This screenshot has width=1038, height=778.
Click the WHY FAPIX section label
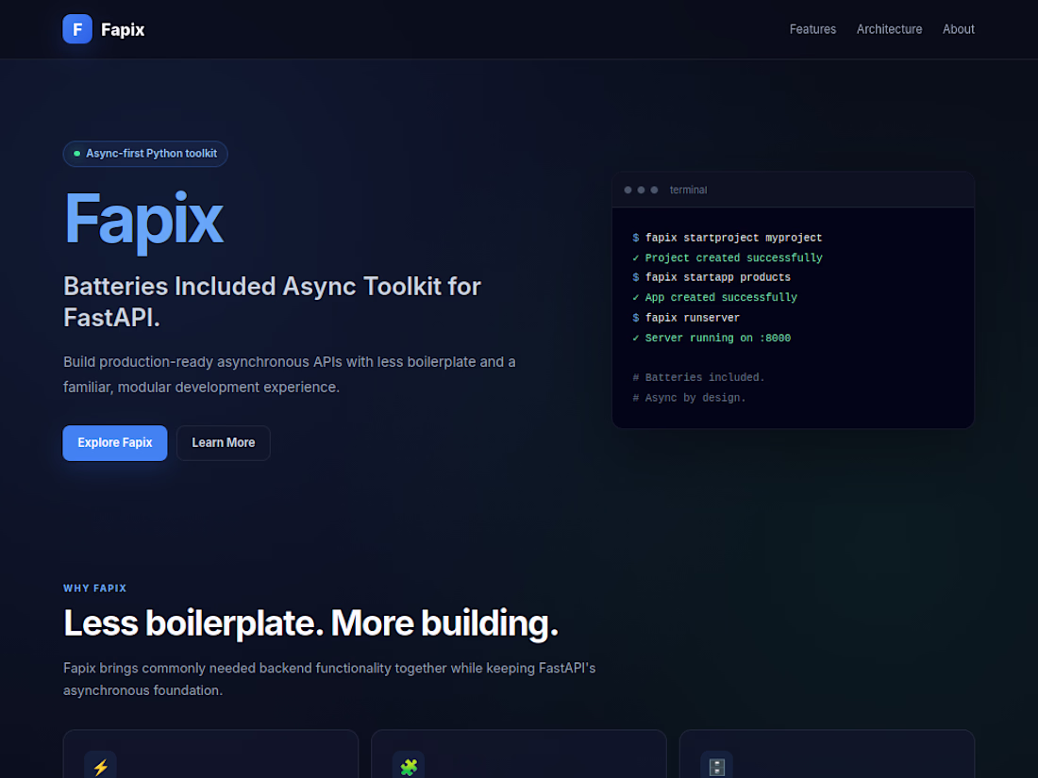coord(94,588)
